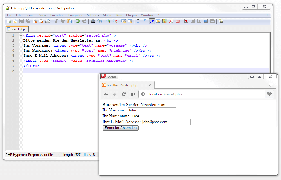
Task: Open the Plugins menu
Action: point(131,15)
